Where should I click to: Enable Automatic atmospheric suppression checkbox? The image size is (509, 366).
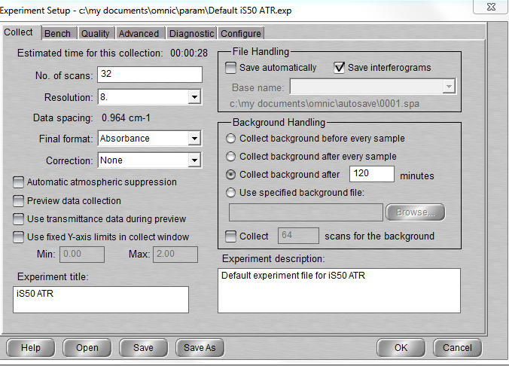point(18,182)
